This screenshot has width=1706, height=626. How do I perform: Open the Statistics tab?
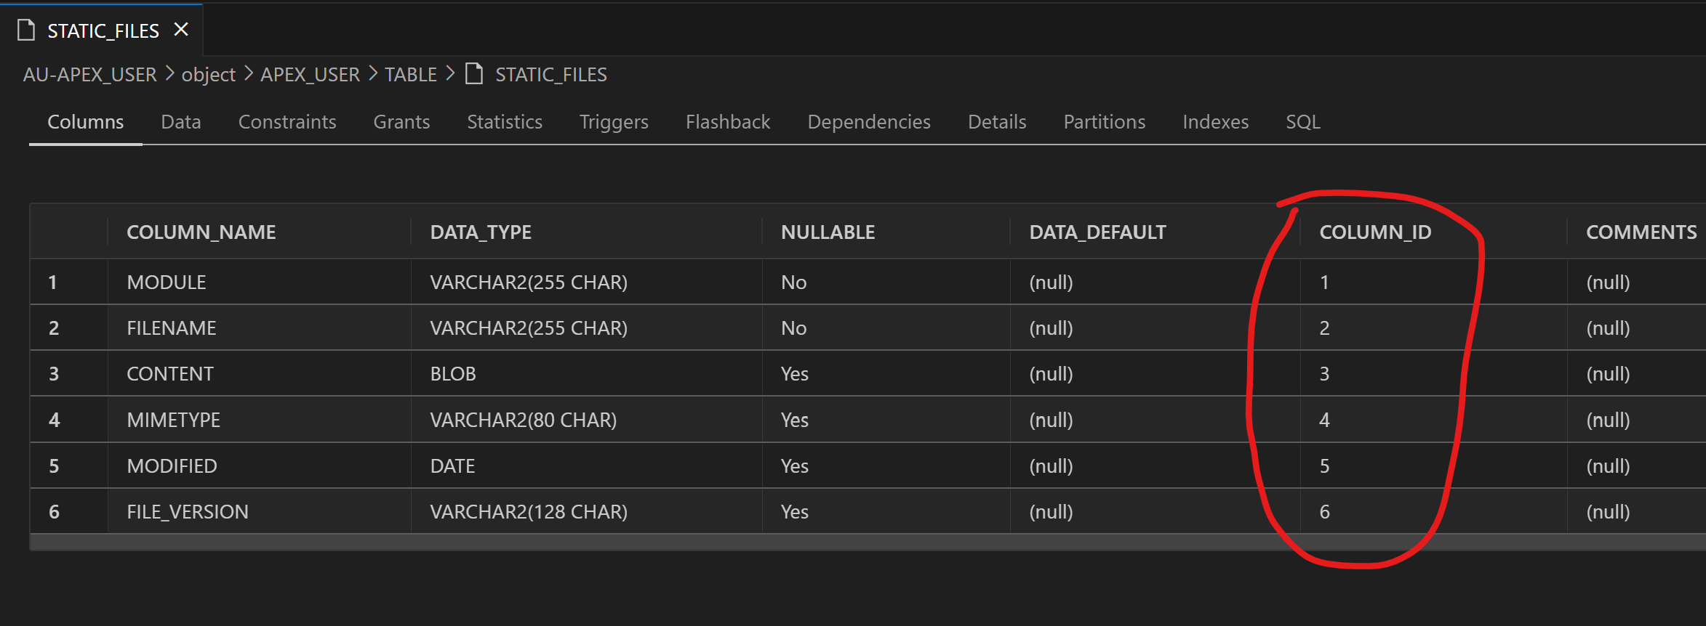(505, 121)
